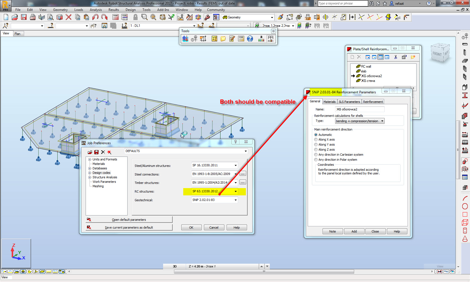
Task: Click the scissors icon in Plate/Shell Reinforcement dialog
Action: [x=396, y=57]
